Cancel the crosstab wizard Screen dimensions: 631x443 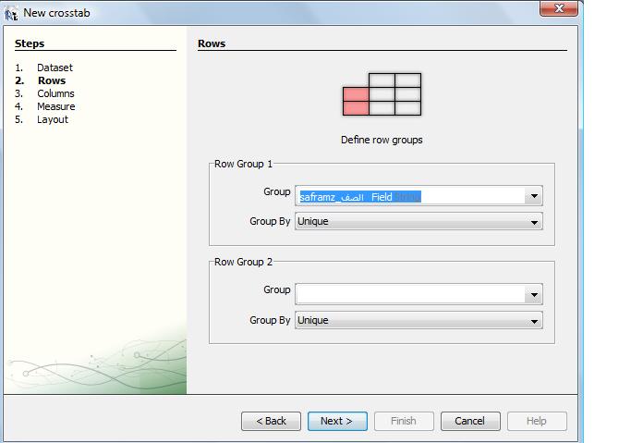coord(470,421)
